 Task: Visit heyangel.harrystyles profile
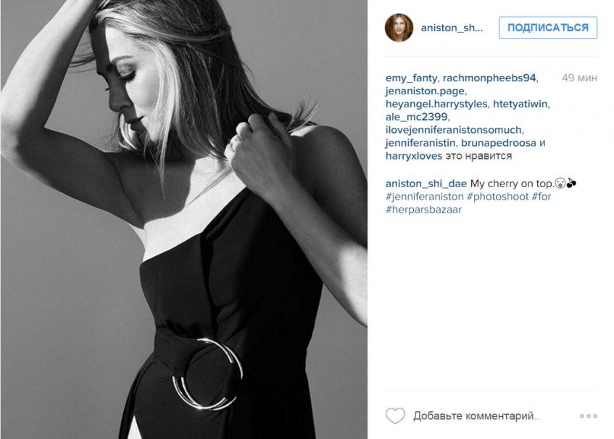[436, 104]
